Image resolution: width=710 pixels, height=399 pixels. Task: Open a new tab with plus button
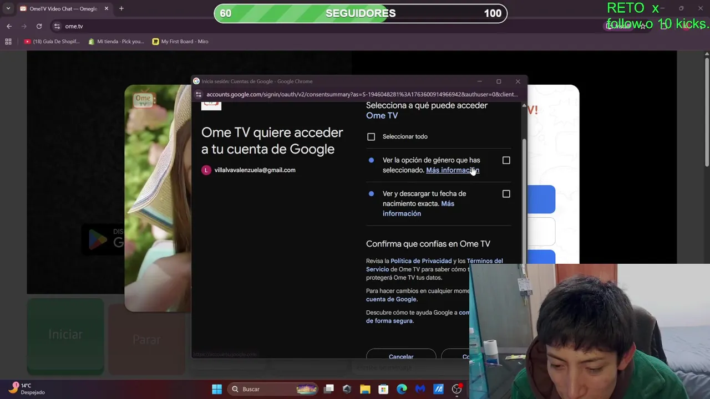tap(121, 8)
